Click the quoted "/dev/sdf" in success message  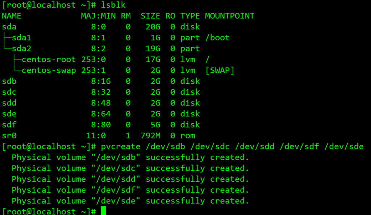116,190
